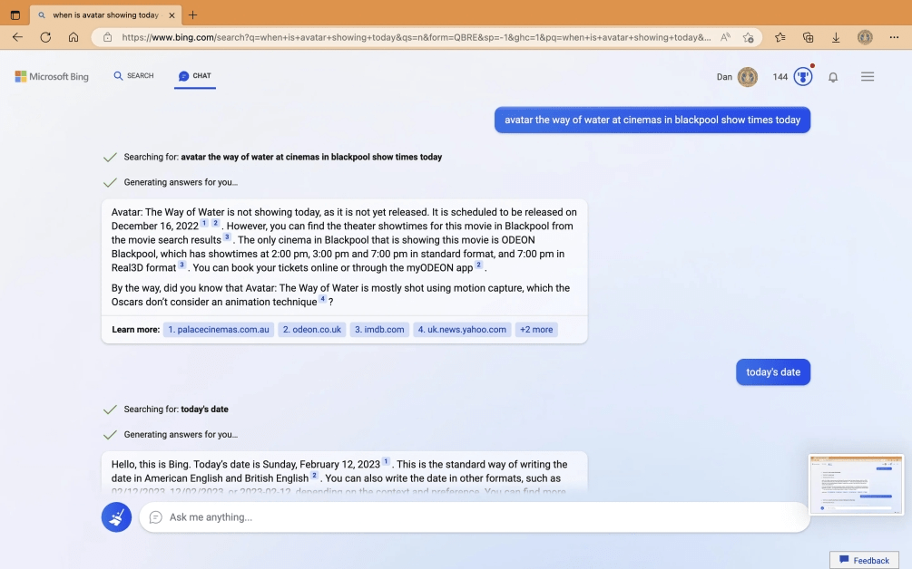Go to browser home page

point(74,37)
